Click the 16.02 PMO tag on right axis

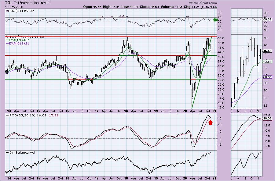pos(268,119)
